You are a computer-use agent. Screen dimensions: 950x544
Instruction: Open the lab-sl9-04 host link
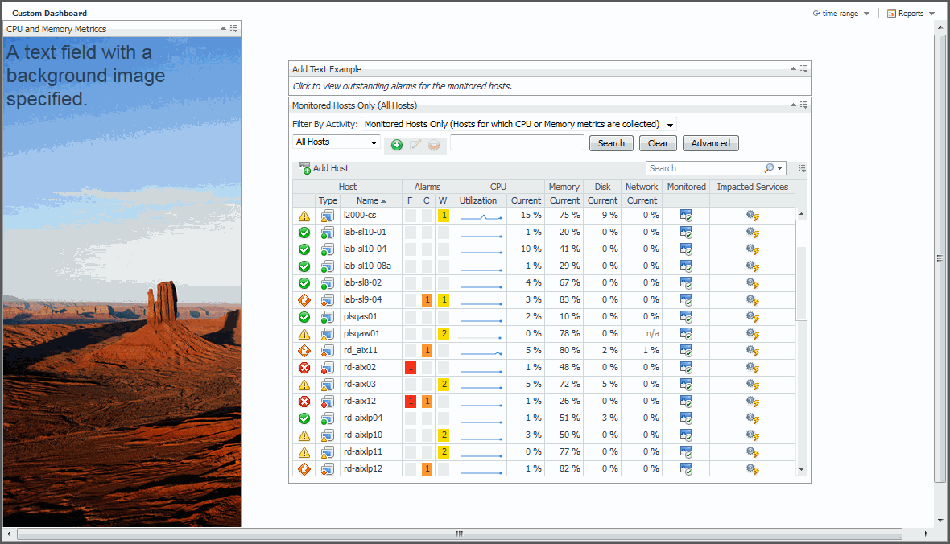tap(362, 299)
